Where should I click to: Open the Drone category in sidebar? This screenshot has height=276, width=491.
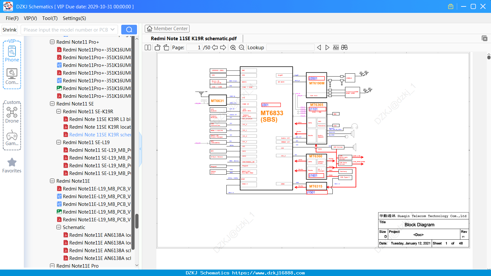pos(12,115)
